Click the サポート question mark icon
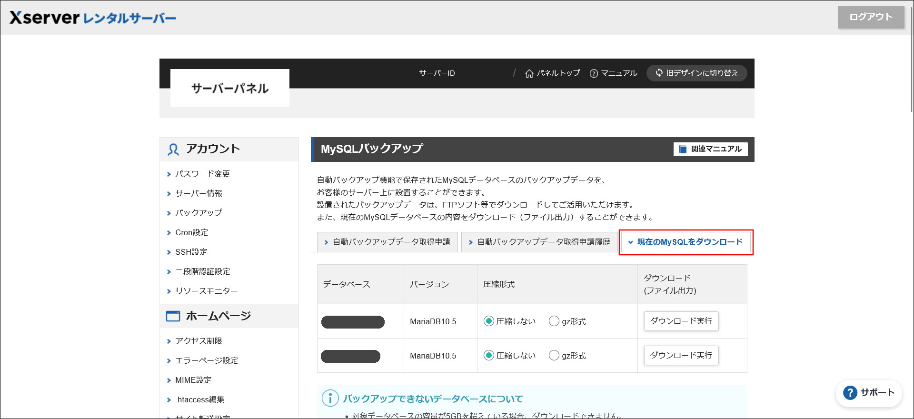914x419 pixels. pos(850,393)
